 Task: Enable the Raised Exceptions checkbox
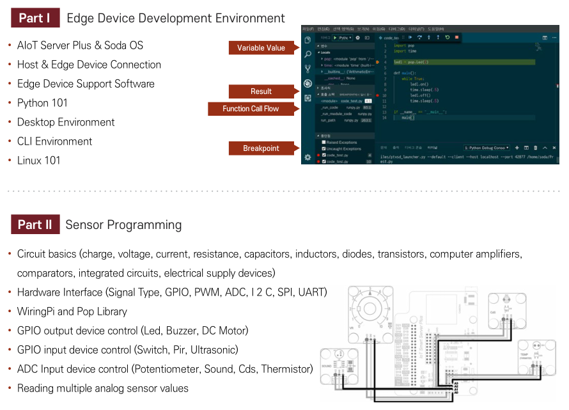[323, 143]
